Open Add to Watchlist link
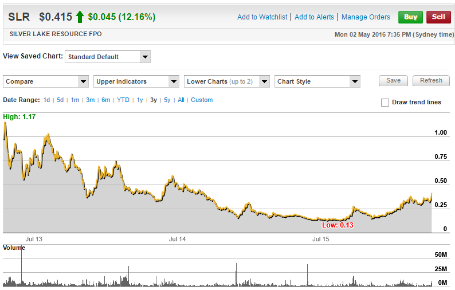This screenshot has height=290, width=455. tap(262, 17)
